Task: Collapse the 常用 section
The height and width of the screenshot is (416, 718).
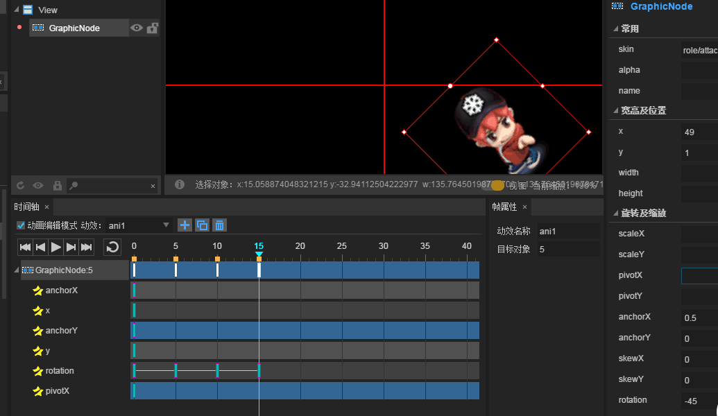Action: tap(615, 29)
